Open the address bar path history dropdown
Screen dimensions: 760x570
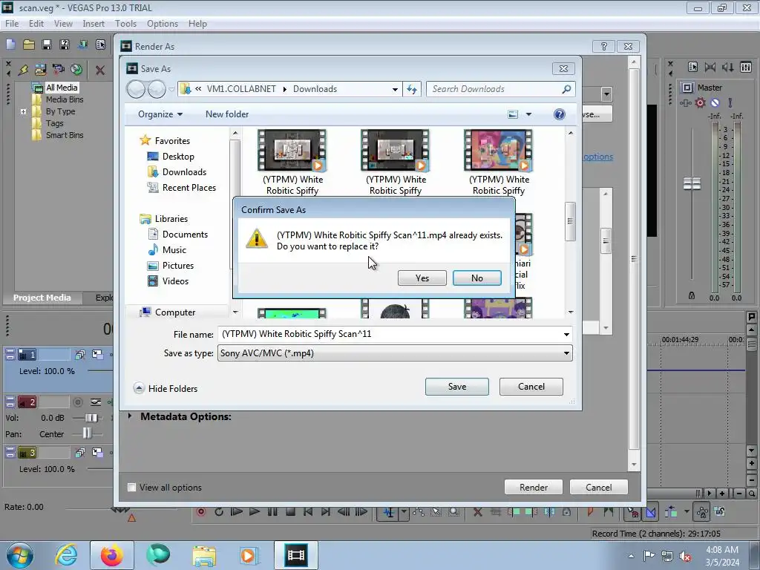(395, 89)
